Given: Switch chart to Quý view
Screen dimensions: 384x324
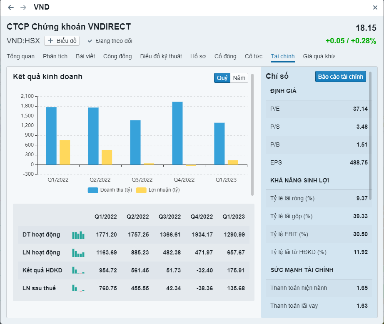Looking at the screenshot, I should [x=222, y=78].
